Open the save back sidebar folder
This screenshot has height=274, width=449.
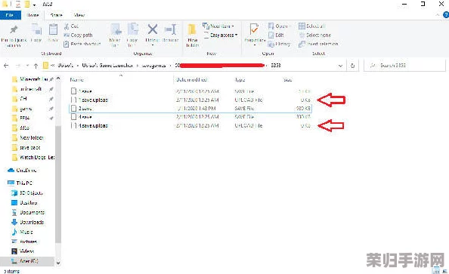[26, 148]
